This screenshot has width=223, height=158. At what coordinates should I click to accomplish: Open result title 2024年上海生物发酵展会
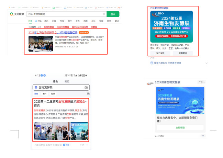click(x=53, y=32)
